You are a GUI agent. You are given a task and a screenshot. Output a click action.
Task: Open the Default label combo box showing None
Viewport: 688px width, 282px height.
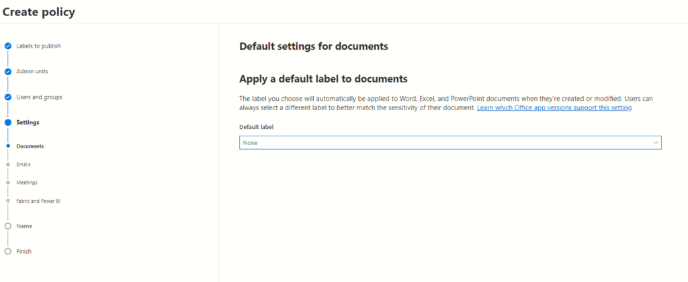[x=443, y=142]
